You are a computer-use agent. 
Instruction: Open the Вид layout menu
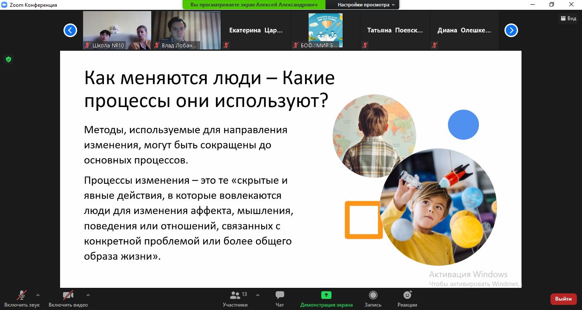tap(568, 18)
